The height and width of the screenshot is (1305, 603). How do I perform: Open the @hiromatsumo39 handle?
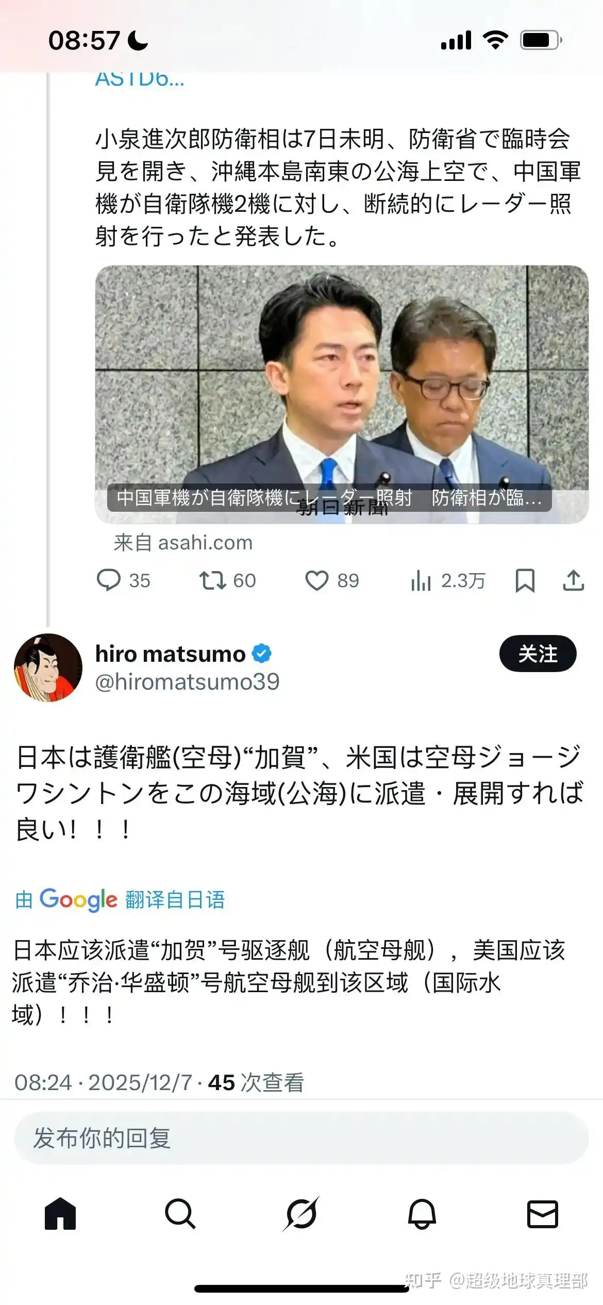point(187,682)
